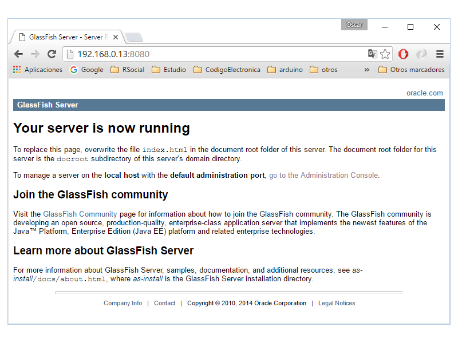The image size is (458, 343).
Task: Open the translate page icon in address bar
Action: click(x=373, y=54)
